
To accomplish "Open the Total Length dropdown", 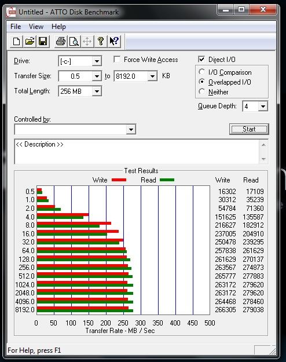I will pos(97,92).
